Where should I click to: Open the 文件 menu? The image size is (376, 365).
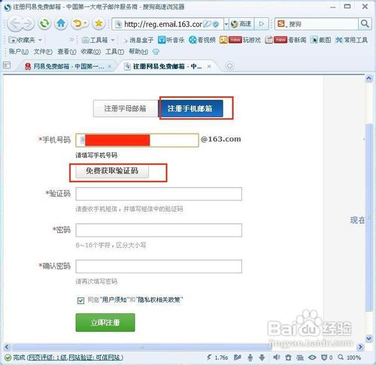[43, 52]
